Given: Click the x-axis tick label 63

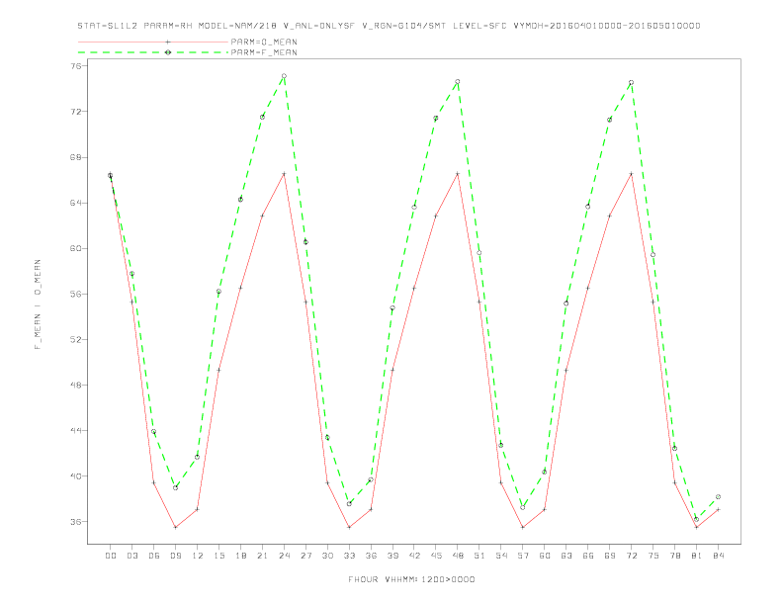Looking at the screenshot, I should point(566,556).
